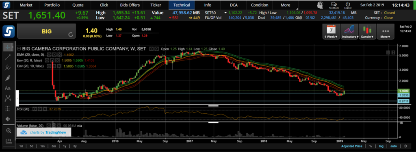Viewport: 416px width, 152px height.
Task: Toggle log scale on price axis
Action: [381, 146]
